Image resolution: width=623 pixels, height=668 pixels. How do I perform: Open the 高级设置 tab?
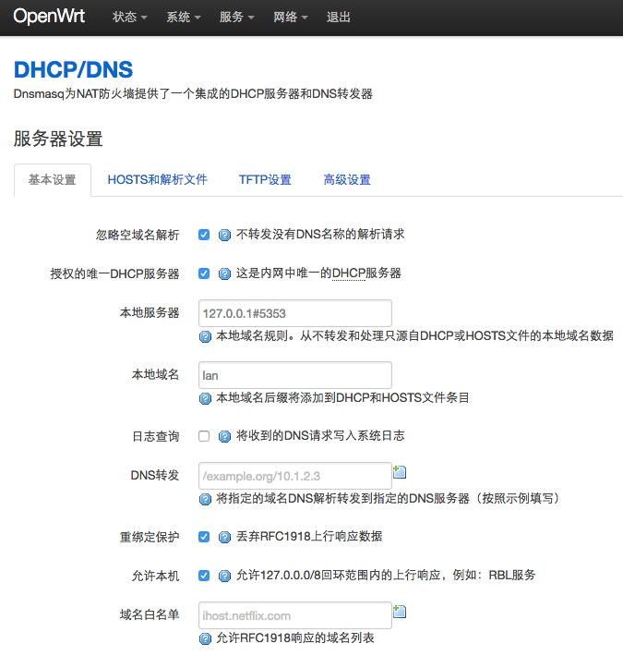[347, 180]
